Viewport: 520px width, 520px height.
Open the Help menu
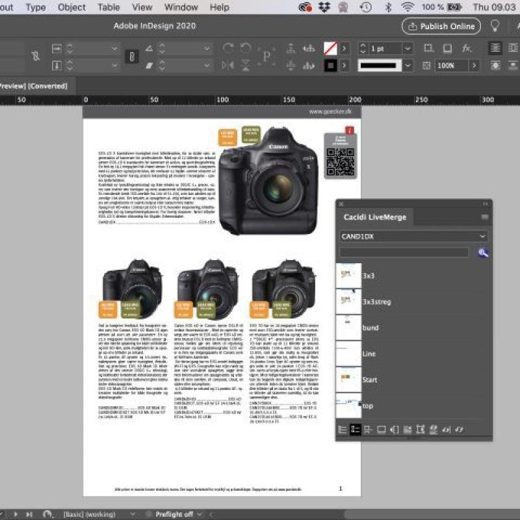(219, 7)
